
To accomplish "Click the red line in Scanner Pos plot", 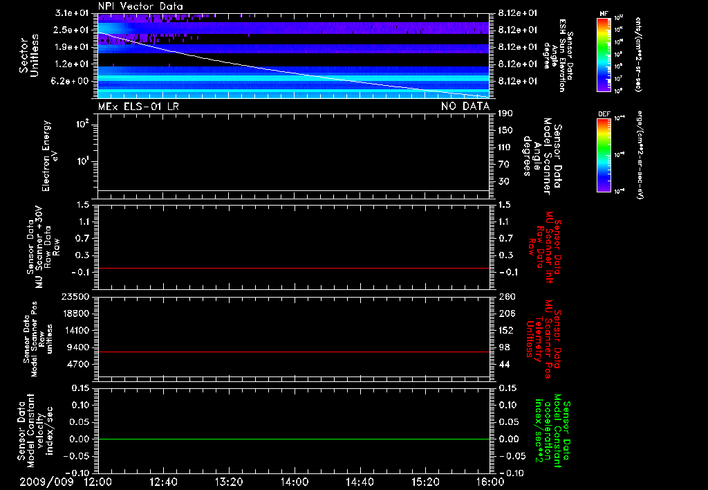I will click(x=293, y=352).
